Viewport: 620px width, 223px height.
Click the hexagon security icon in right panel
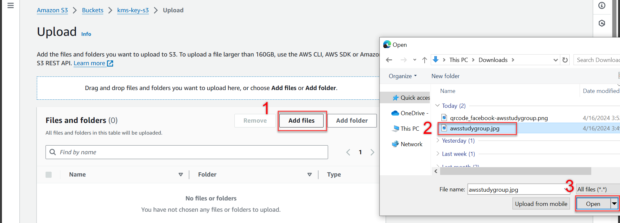(602, 23)
